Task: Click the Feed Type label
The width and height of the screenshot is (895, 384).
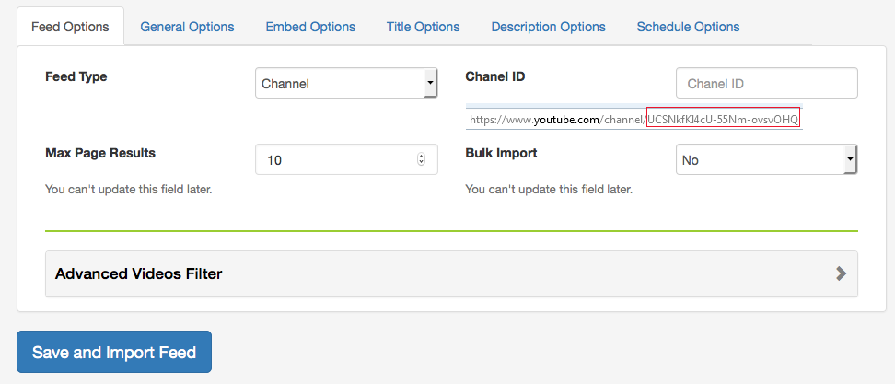Action: click(76, 76)
